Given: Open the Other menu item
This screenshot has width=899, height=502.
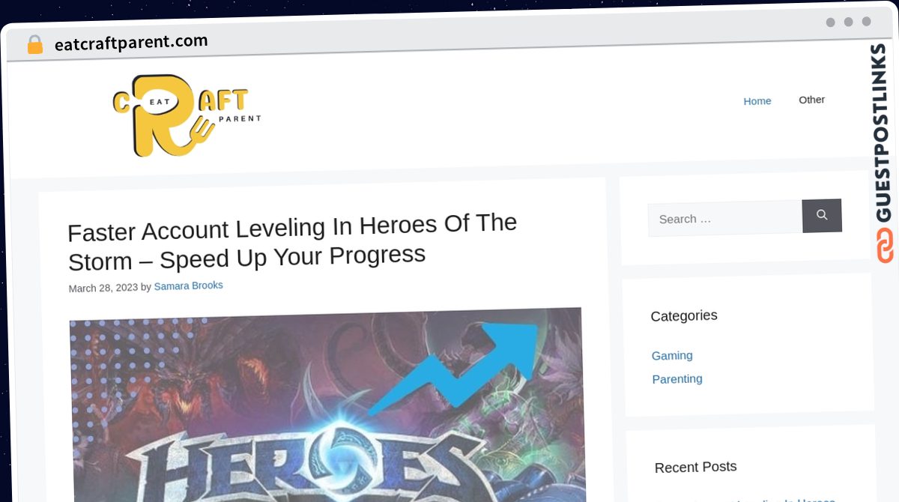Looking at the screenshot, I should pos(811,100).
